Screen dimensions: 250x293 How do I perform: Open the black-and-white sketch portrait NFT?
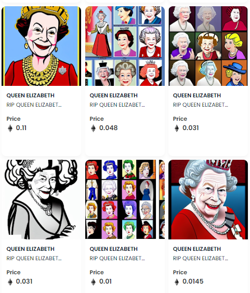pos(42,199)
